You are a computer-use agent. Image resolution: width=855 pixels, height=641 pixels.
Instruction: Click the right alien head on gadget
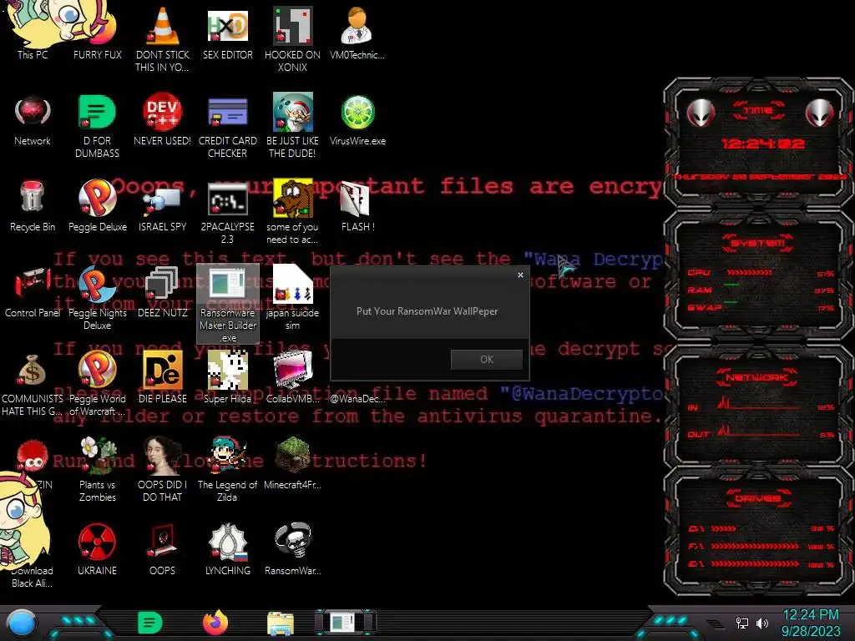coord(820,114)
